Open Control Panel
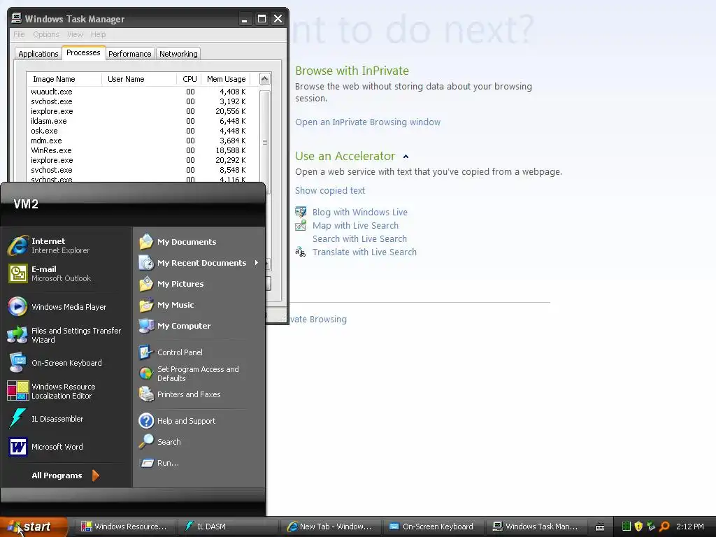 click(x=199, y=352)
